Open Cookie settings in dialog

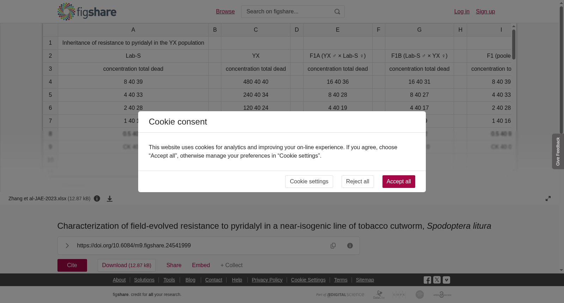tap(309, 182)
